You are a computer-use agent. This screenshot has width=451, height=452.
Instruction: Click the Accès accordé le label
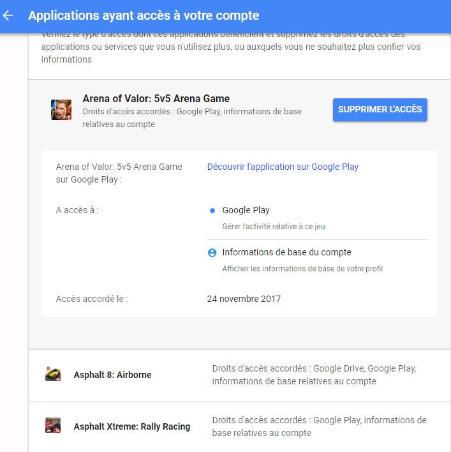(92, 299)
